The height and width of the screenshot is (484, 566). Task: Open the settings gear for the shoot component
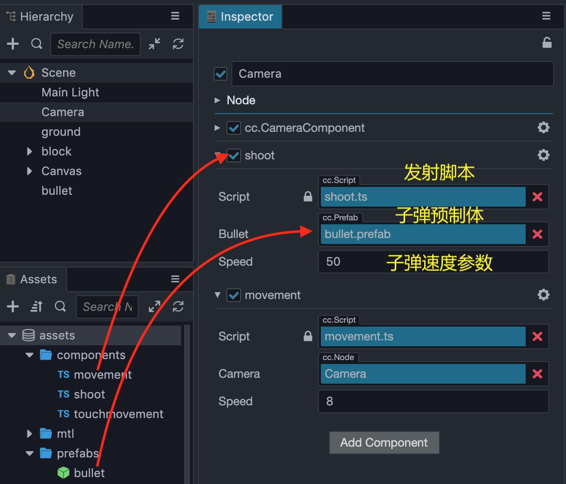[x=543, y=155]
